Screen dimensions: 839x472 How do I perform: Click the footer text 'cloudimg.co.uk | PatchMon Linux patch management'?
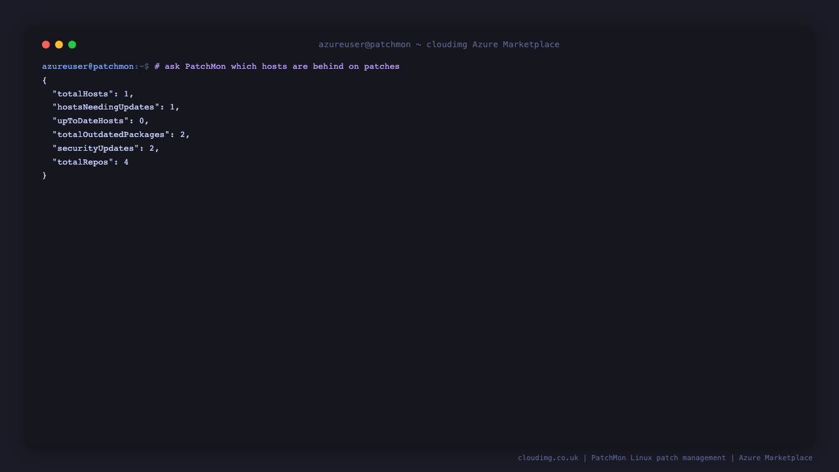tap(622, 458)
